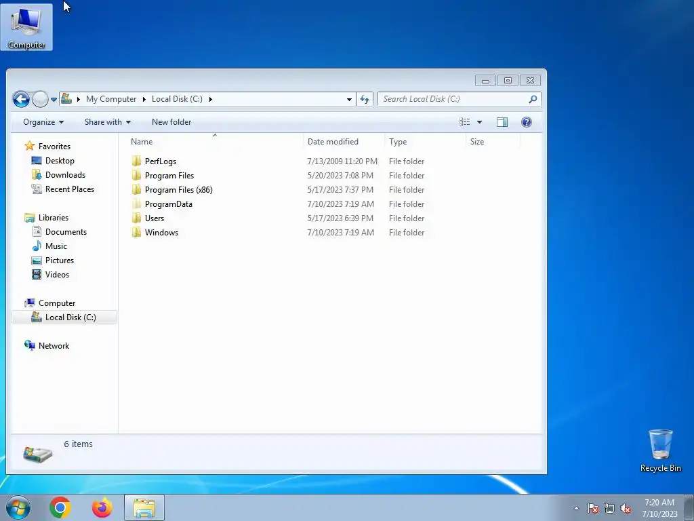694x521 pixels.
Task: Expand the arrow after Local Disk (C:) breadcrumb
Action: coord(210,99)
